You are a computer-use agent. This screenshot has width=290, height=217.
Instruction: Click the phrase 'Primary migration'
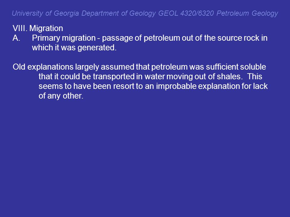point(64,38)
